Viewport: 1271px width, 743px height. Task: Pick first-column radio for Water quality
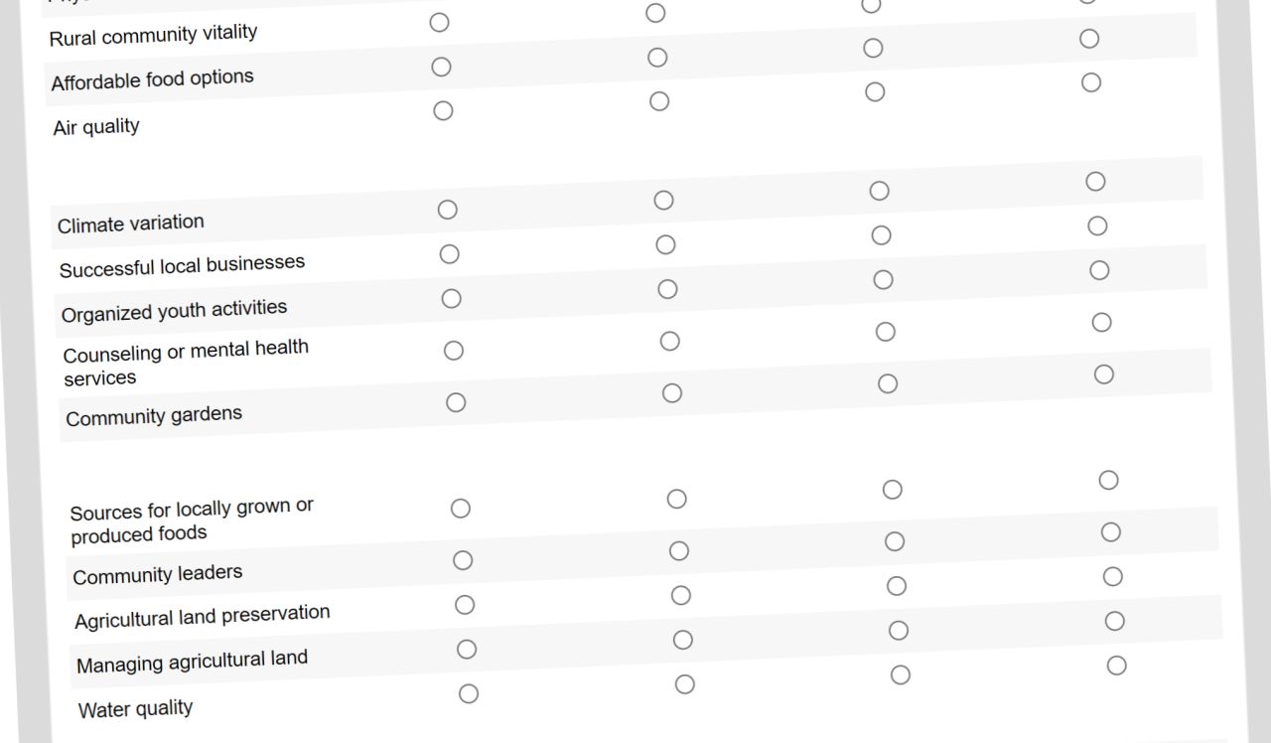469,694
